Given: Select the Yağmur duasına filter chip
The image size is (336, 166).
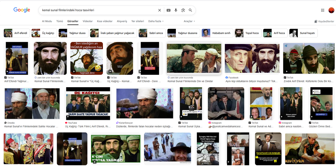Looking at the screenshot, I should [x=183, y=33].
